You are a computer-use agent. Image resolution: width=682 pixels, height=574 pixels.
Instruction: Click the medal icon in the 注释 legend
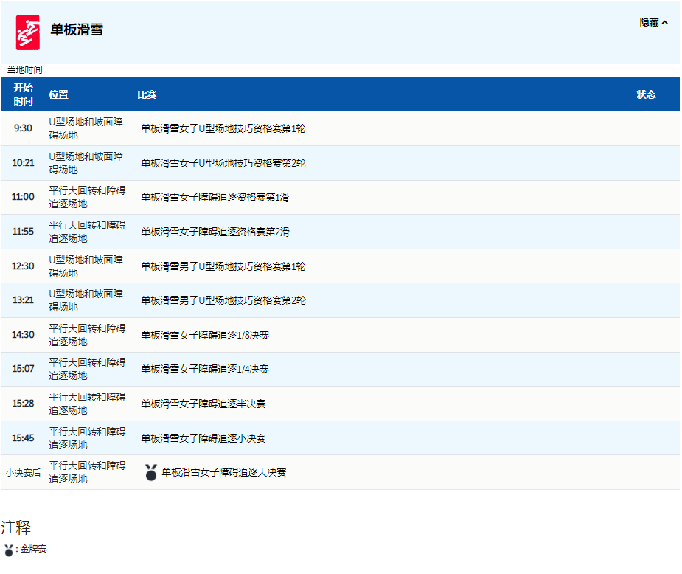pos(9,550)
